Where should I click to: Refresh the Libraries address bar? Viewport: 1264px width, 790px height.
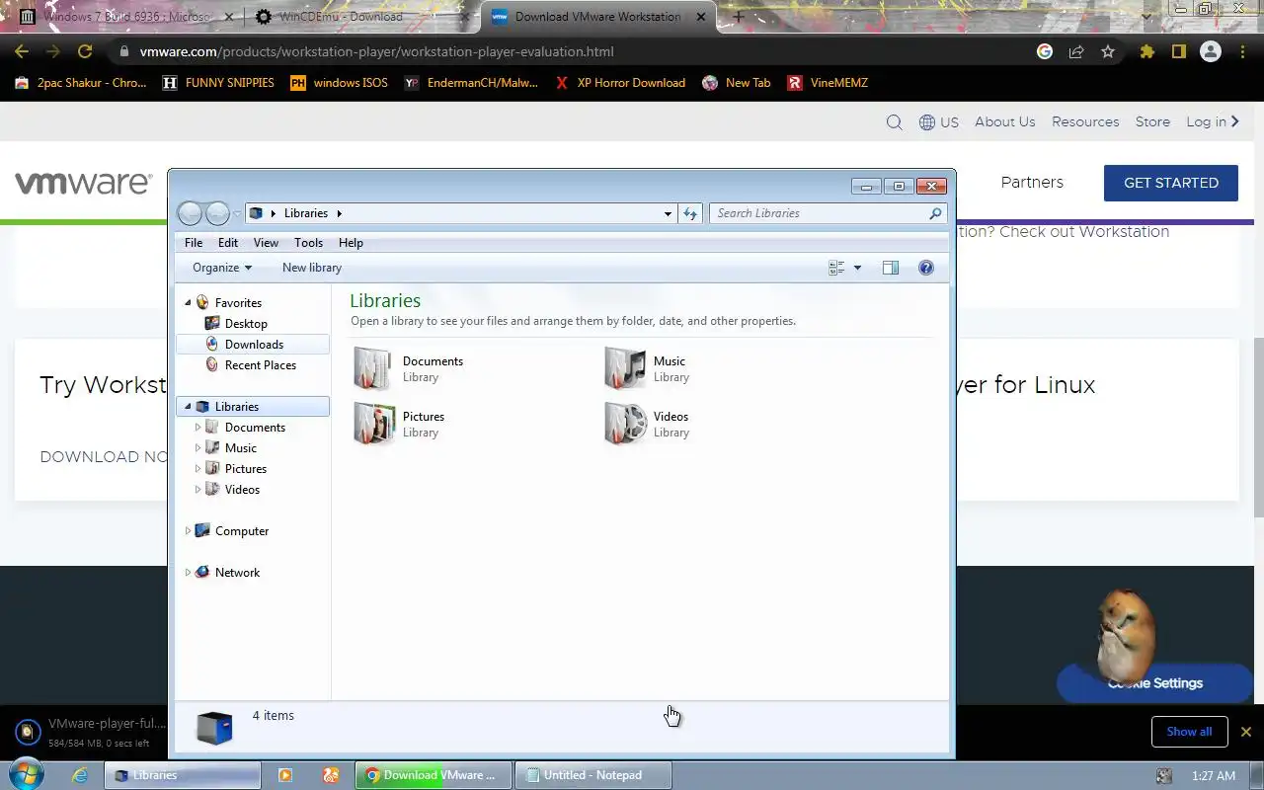690,213
